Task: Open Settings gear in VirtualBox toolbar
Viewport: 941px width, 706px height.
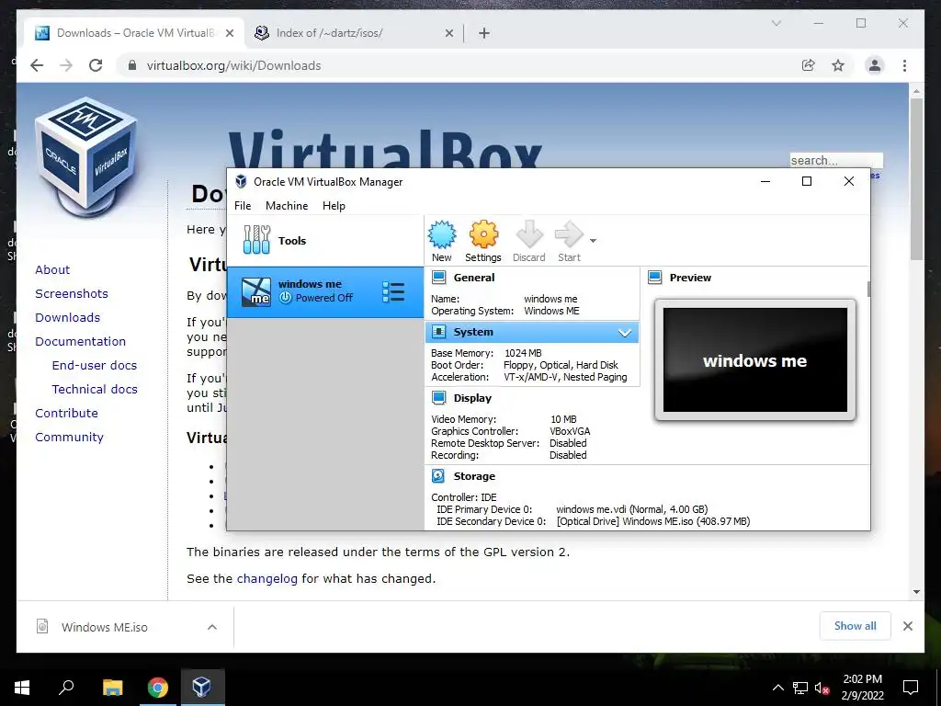Action: [483, 234]
